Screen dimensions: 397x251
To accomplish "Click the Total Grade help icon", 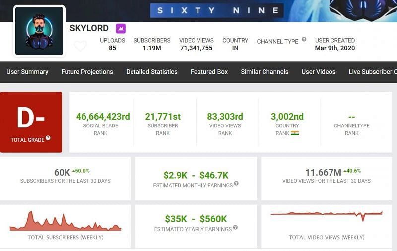I will 48,138.
